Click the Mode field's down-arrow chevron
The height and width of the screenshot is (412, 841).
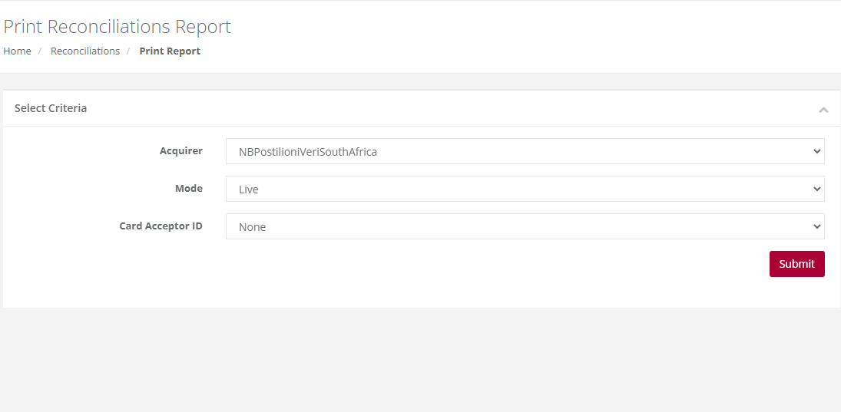816,190
